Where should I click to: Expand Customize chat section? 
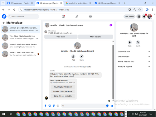134,51
